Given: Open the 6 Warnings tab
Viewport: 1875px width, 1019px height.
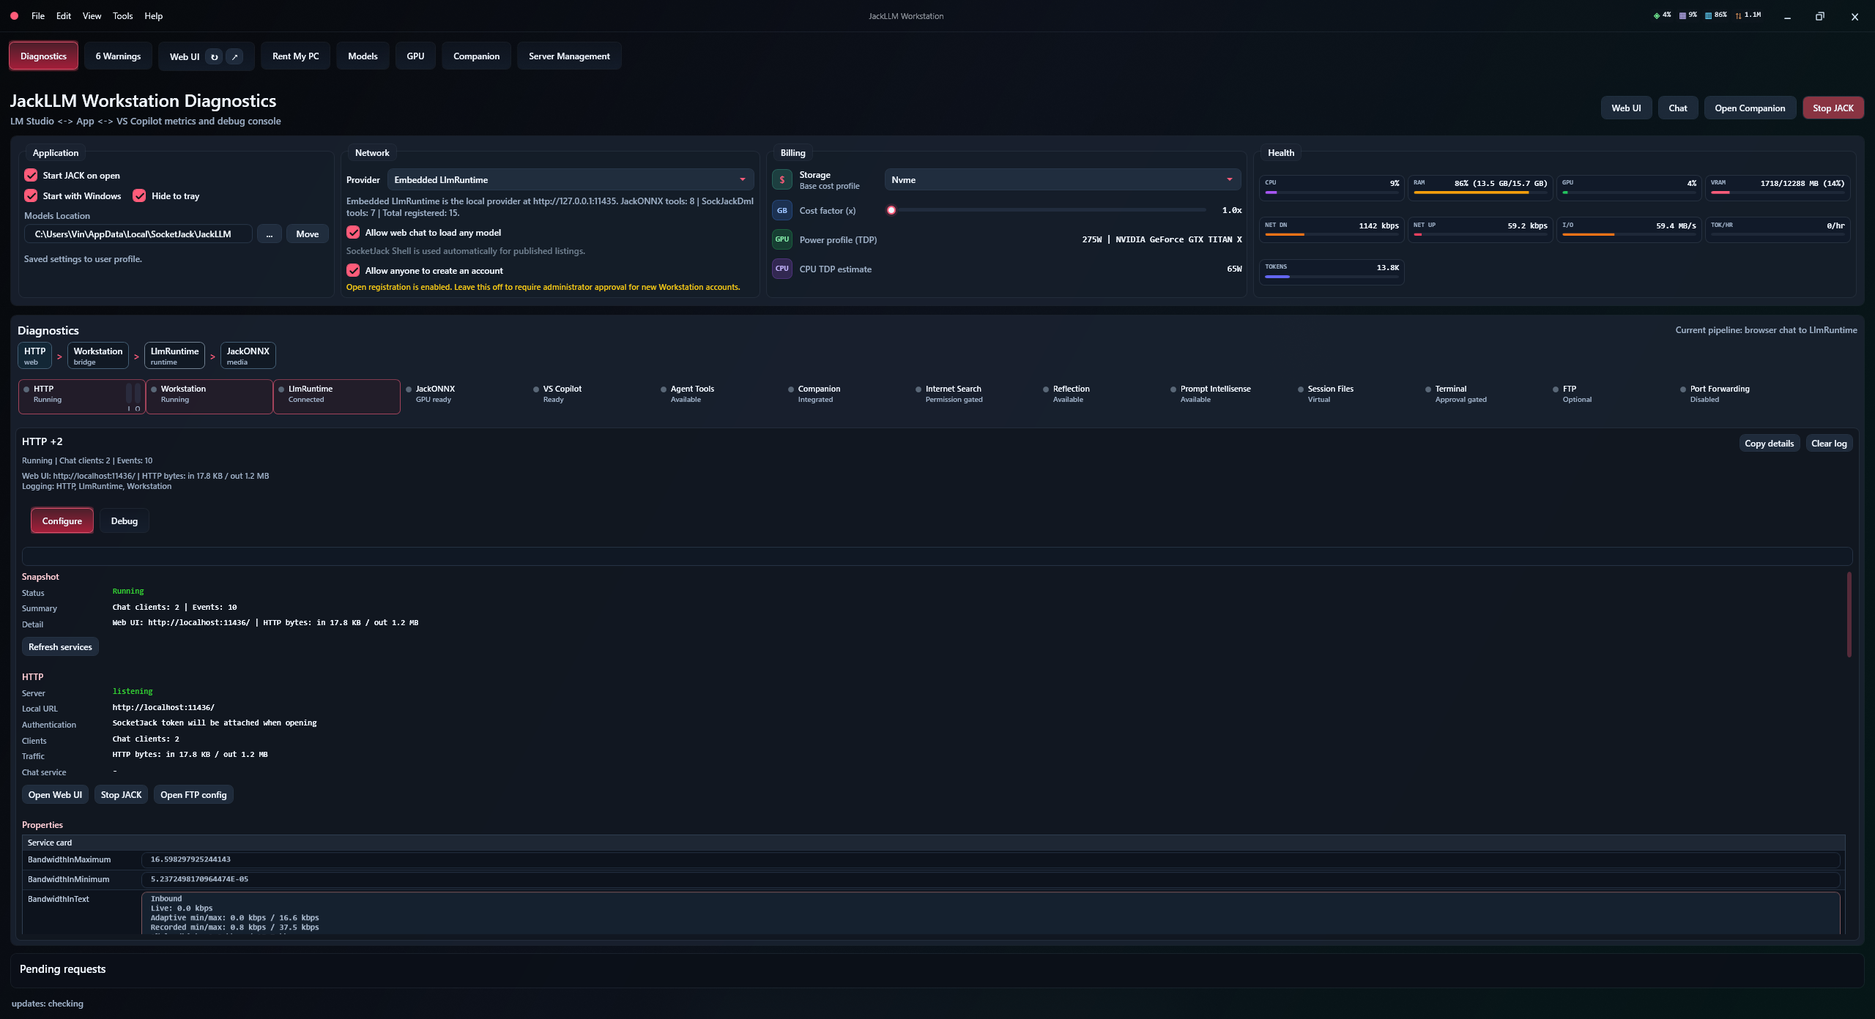Looking at the screenshot, I should click(118, 56).
